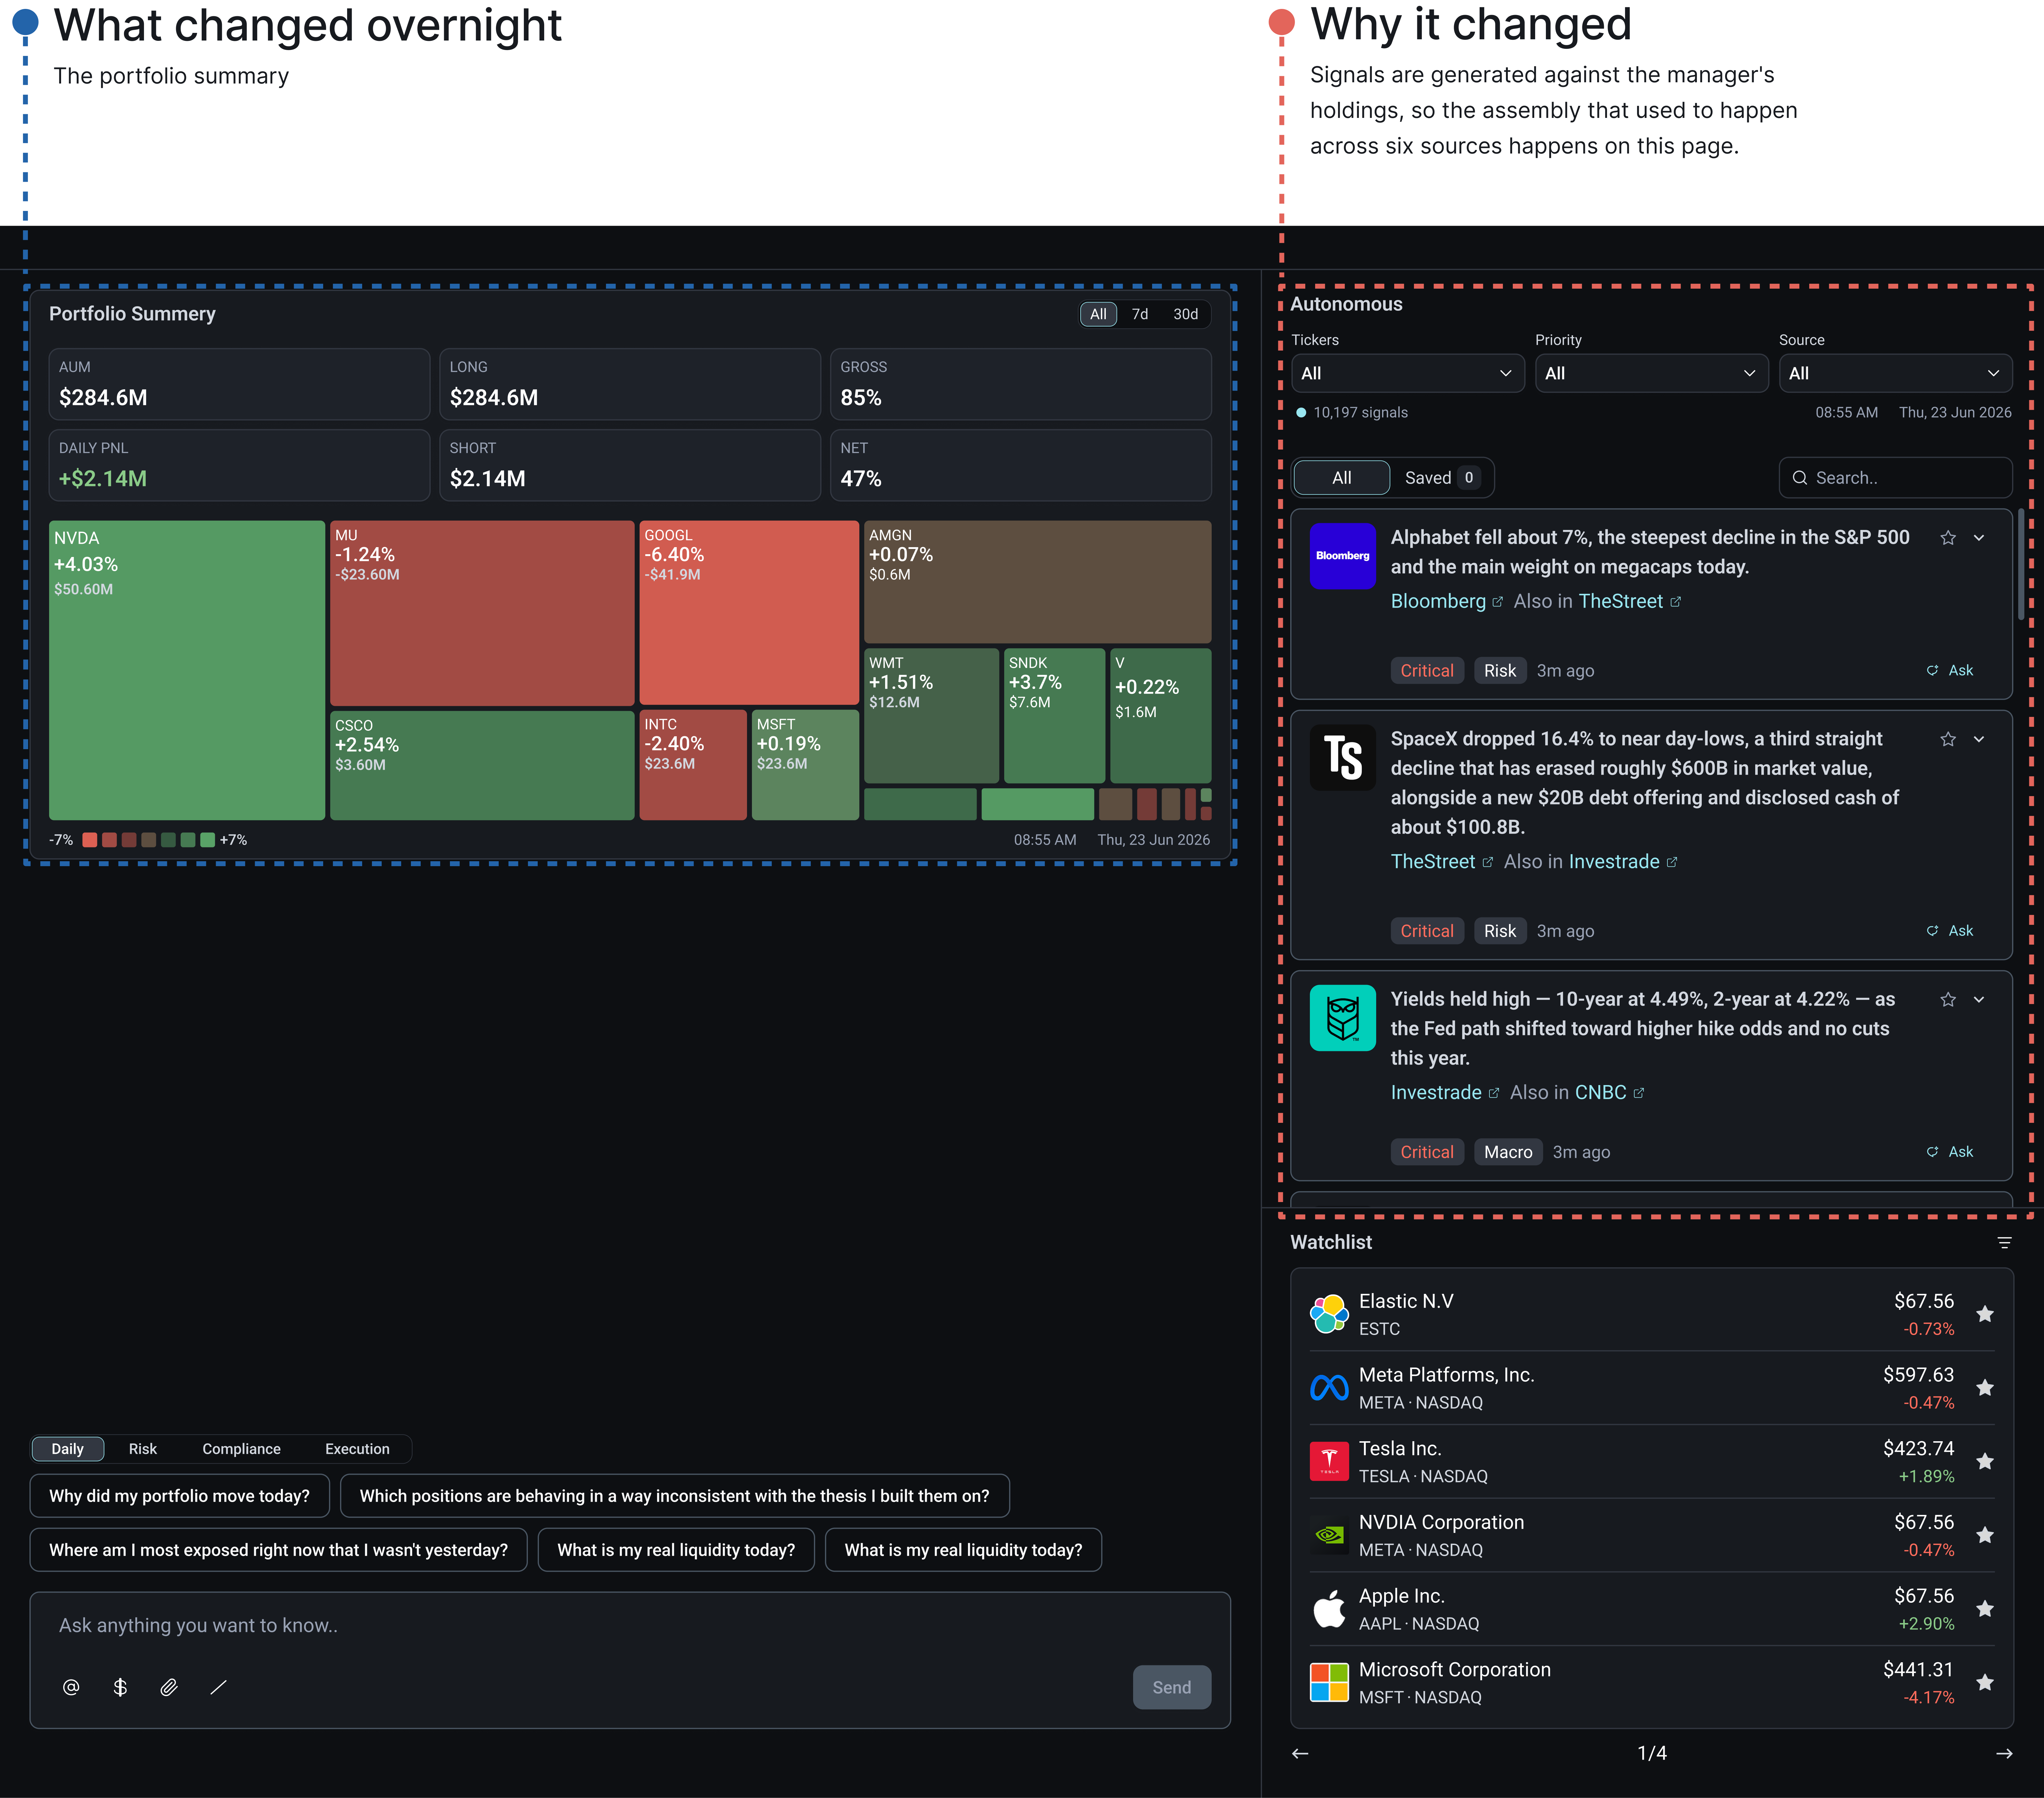The height and width of the screenshot is (1798, 2044).
Task: Toggle star for Tesla Inc.
Action: tap(1985, 1462)
